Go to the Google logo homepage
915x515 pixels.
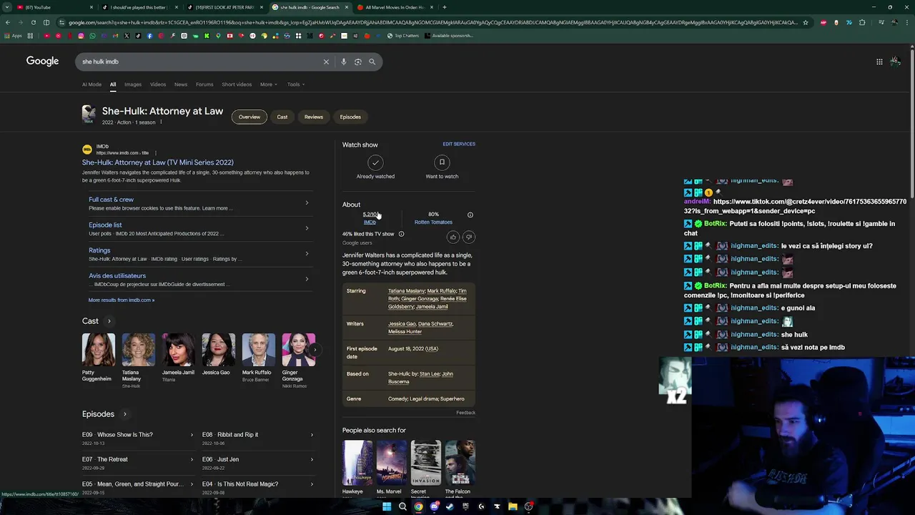tap(43, 61)
